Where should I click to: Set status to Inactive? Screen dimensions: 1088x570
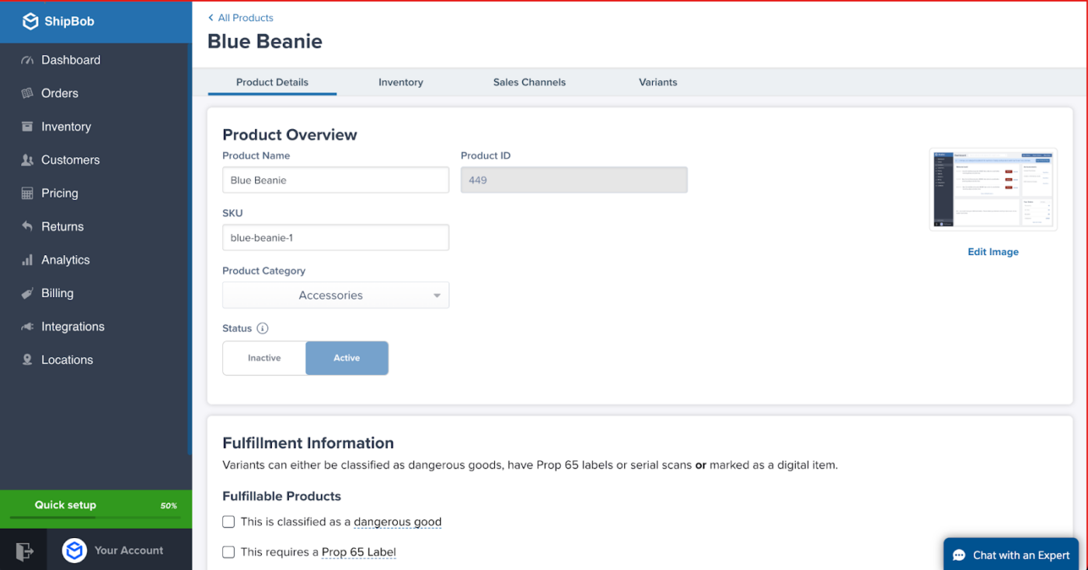[264, 358]
